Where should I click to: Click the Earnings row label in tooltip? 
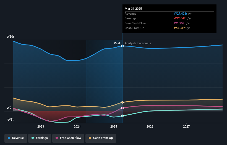pyautogui.click(x=131, y=18)
